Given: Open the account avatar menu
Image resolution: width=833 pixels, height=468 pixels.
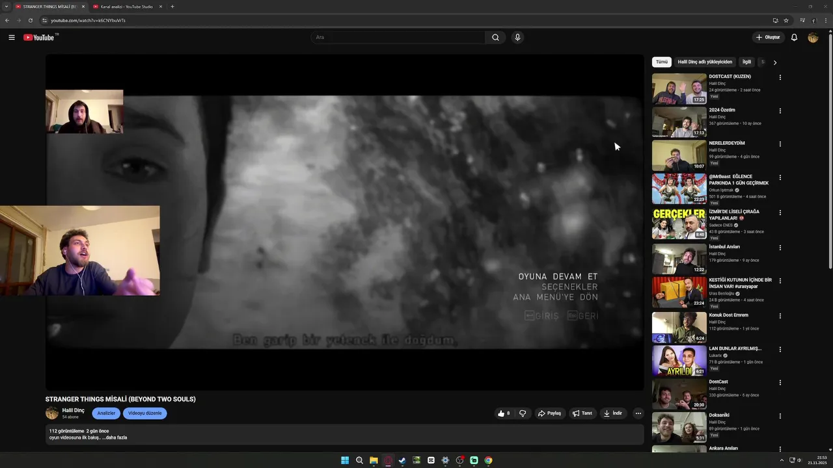Looking at the screenshot, I should 813,37.
